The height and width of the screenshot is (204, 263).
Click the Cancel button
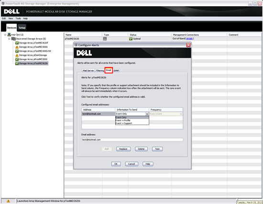click(x=131, y=164)
